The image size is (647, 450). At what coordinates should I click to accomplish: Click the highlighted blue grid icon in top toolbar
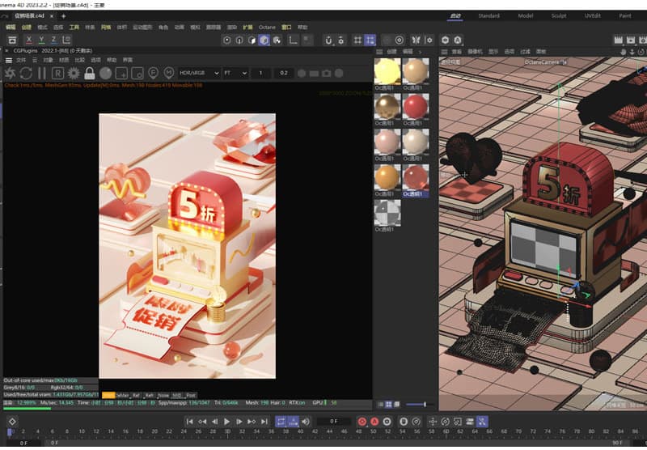pos(370,40)
